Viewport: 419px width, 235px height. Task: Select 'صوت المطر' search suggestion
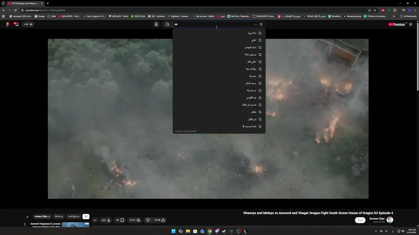click(219, 83)
